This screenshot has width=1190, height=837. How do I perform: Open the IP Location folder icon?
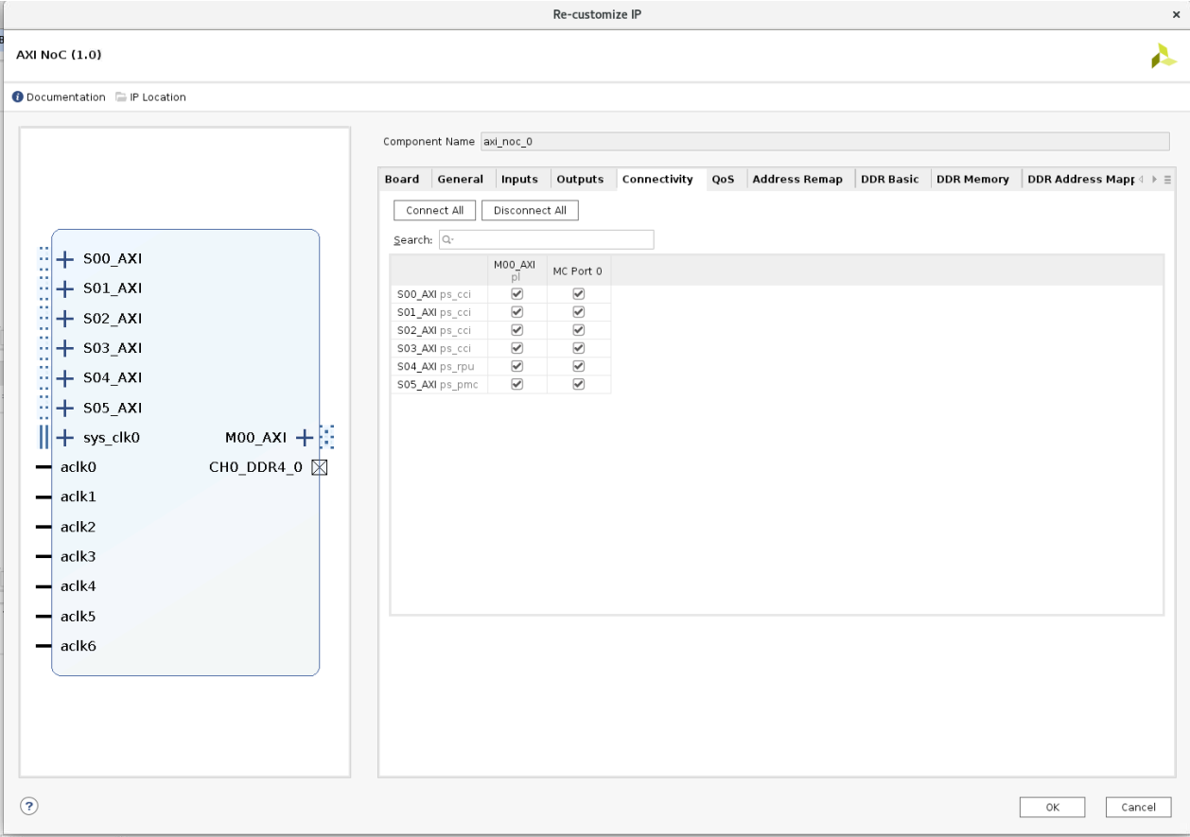click(119, 96)
